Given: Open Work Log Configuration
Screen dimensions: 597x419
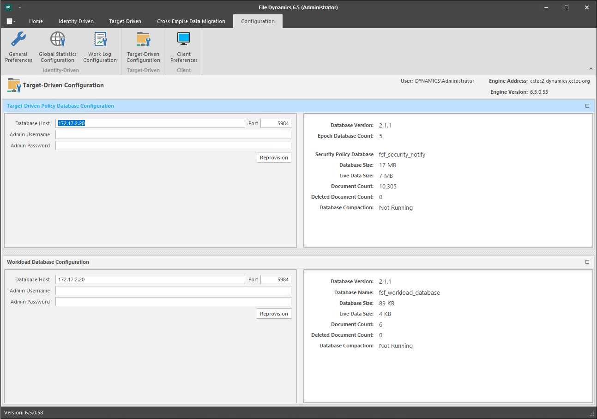Looking at the screenshot, I should [100, 47].
